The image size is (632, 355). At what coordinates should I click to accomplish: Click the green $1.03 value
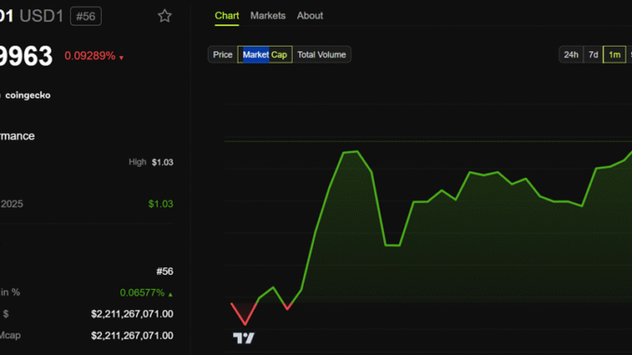[x=161, y=204]
